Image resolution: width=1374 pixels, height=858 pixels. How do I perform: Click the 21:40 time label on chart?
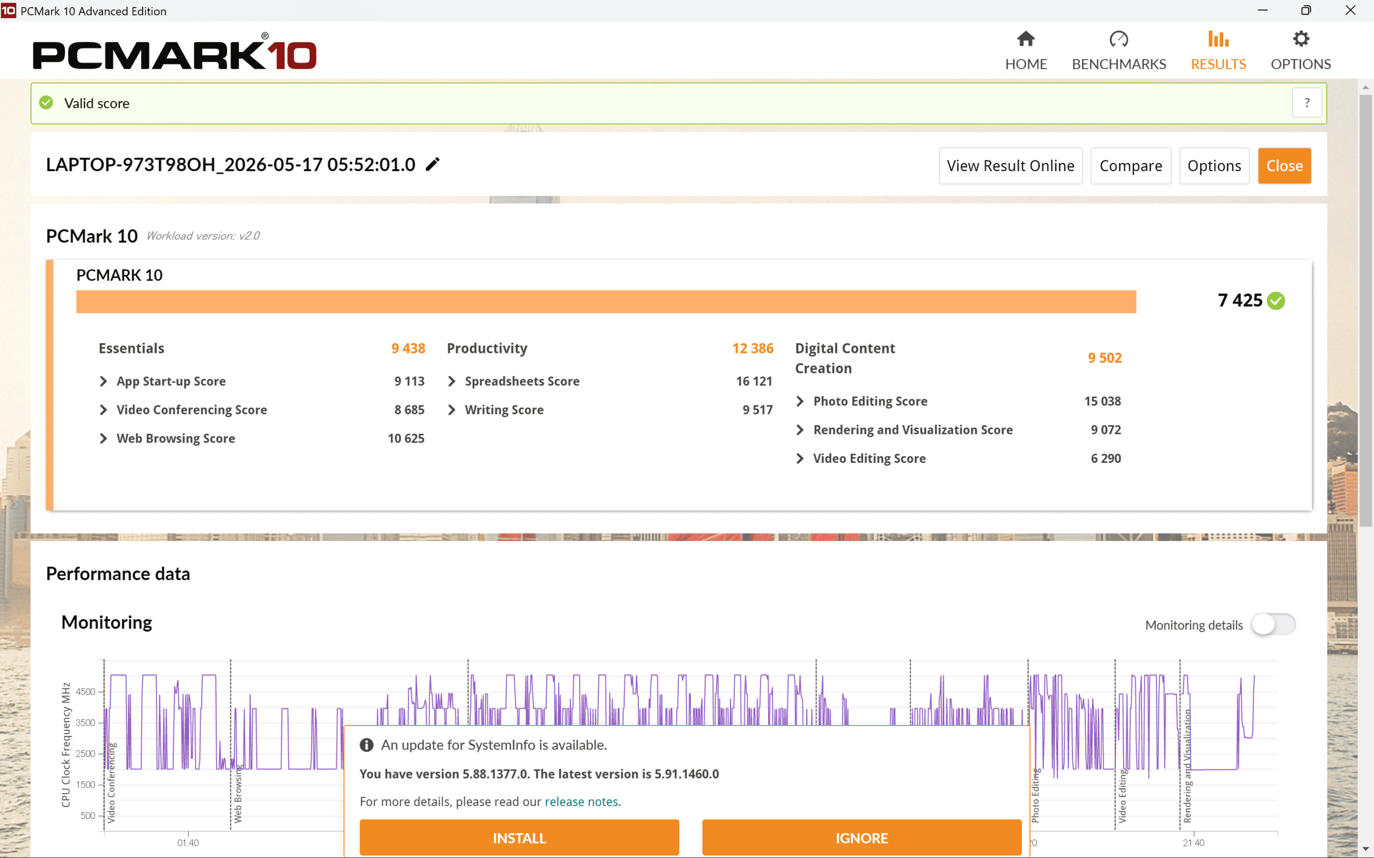(x=1194, y=842)
